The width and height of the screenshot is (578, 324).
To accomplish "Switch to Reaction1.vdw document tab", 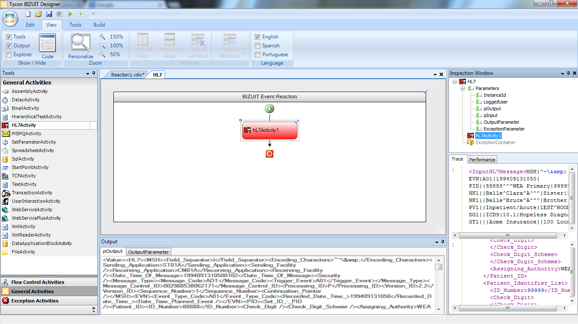I will pos(128,75).
